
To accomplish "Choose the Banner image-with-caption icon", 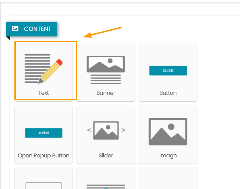I will 106,70.
